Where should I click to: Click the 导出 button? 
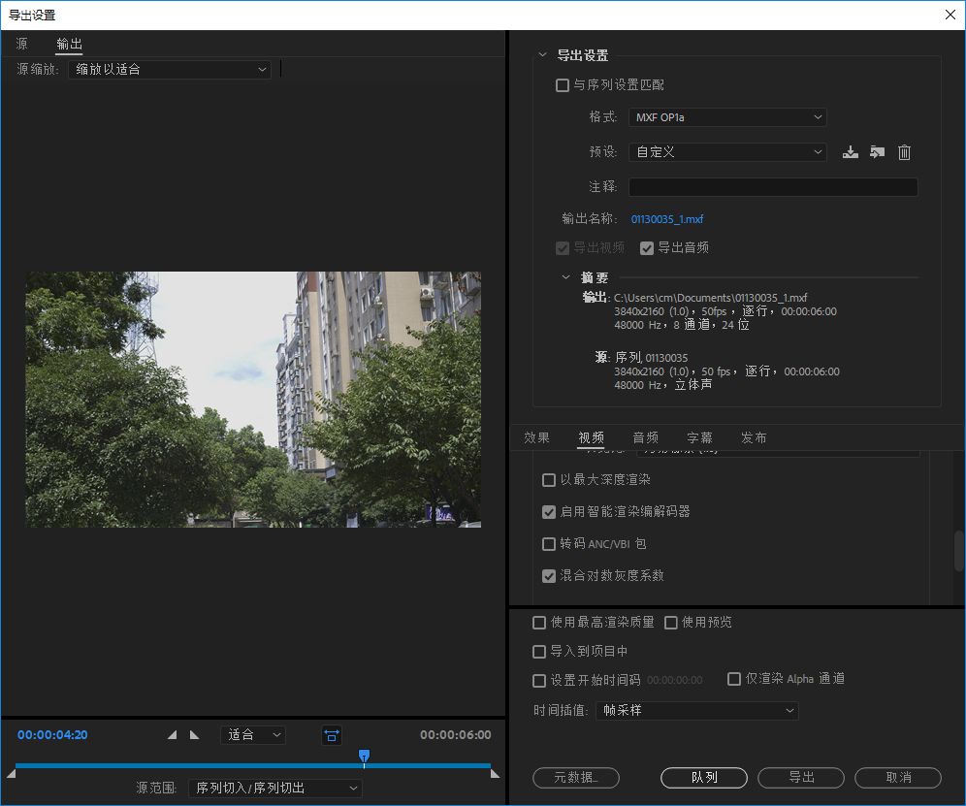[x=800, y=777]
